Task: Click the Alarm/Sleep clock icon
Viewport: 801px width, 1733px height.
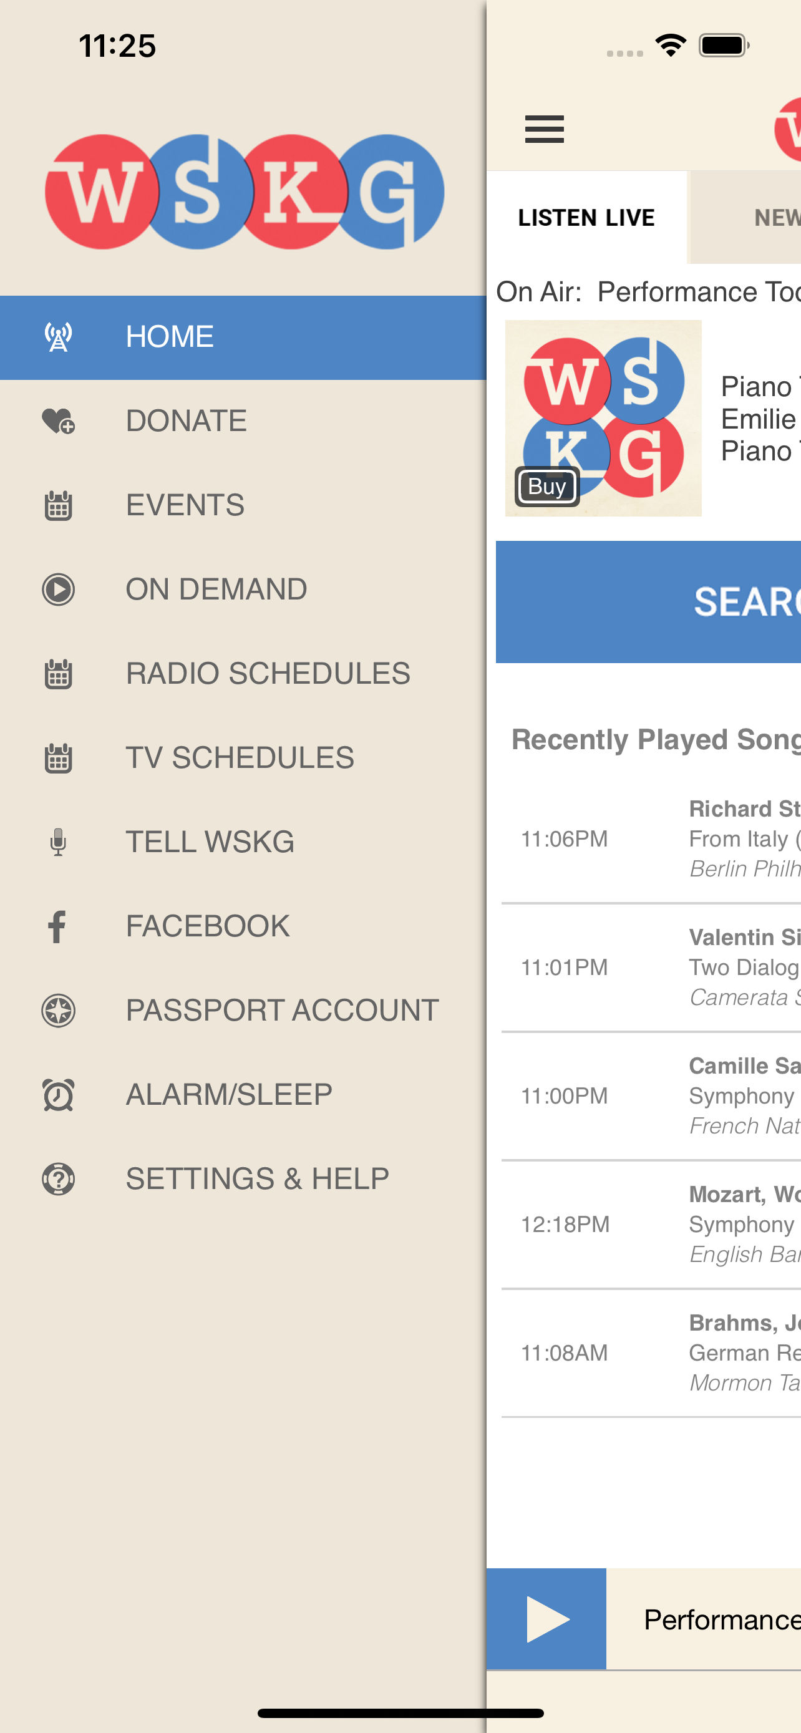Action: 58,1095
